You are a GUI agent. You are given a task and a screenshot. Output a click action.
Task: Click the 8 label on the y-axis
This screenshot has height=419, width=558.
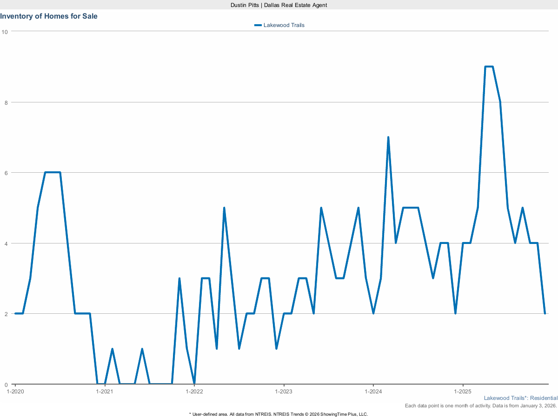click(x=6, y=102)
